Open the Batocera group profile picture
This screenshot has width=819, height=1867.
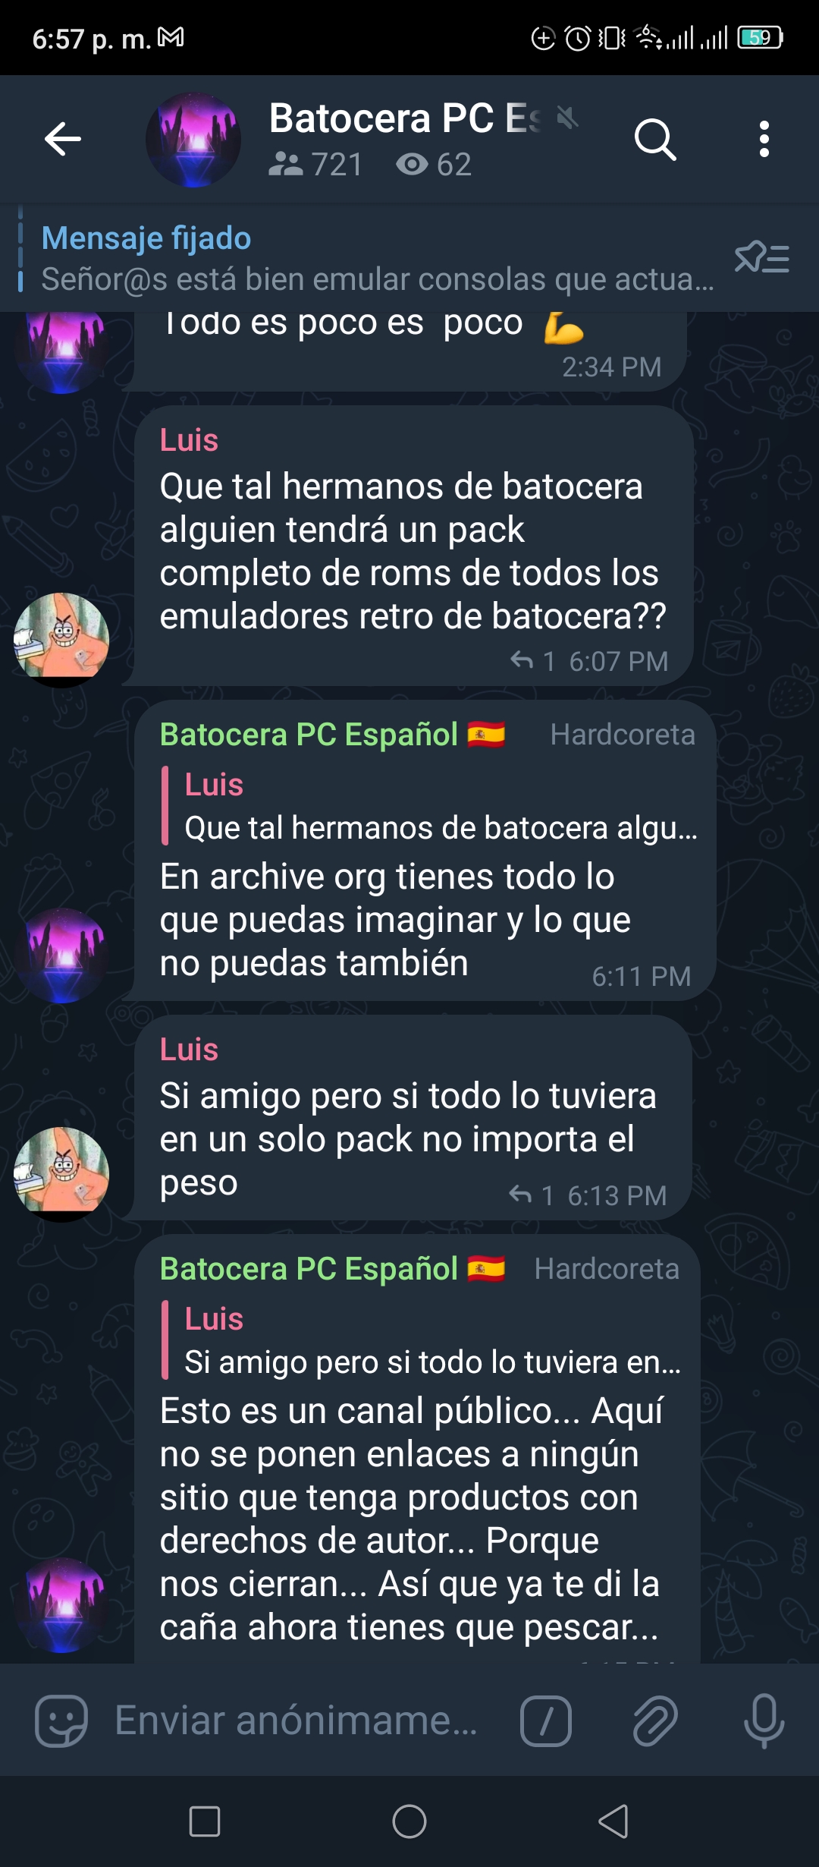(193, 140)
